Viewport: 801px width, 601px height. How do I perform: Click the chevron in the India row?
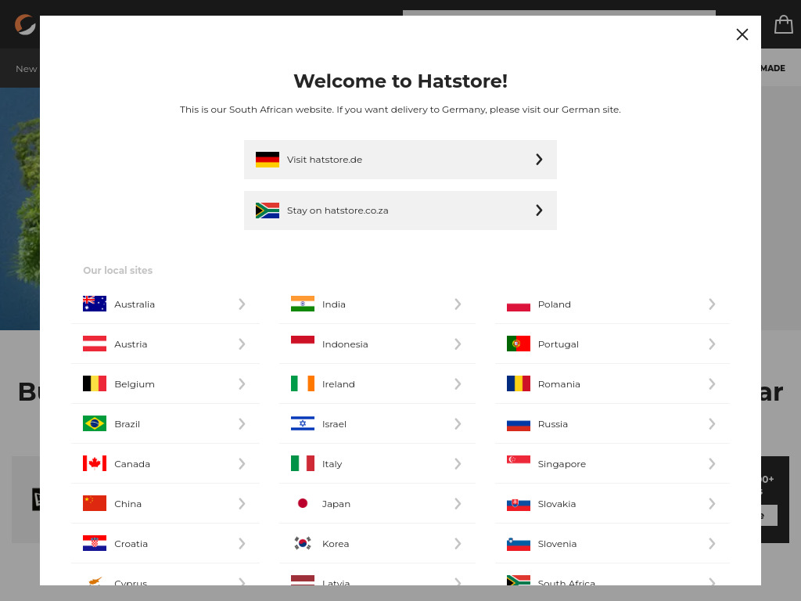coord(458,304)
